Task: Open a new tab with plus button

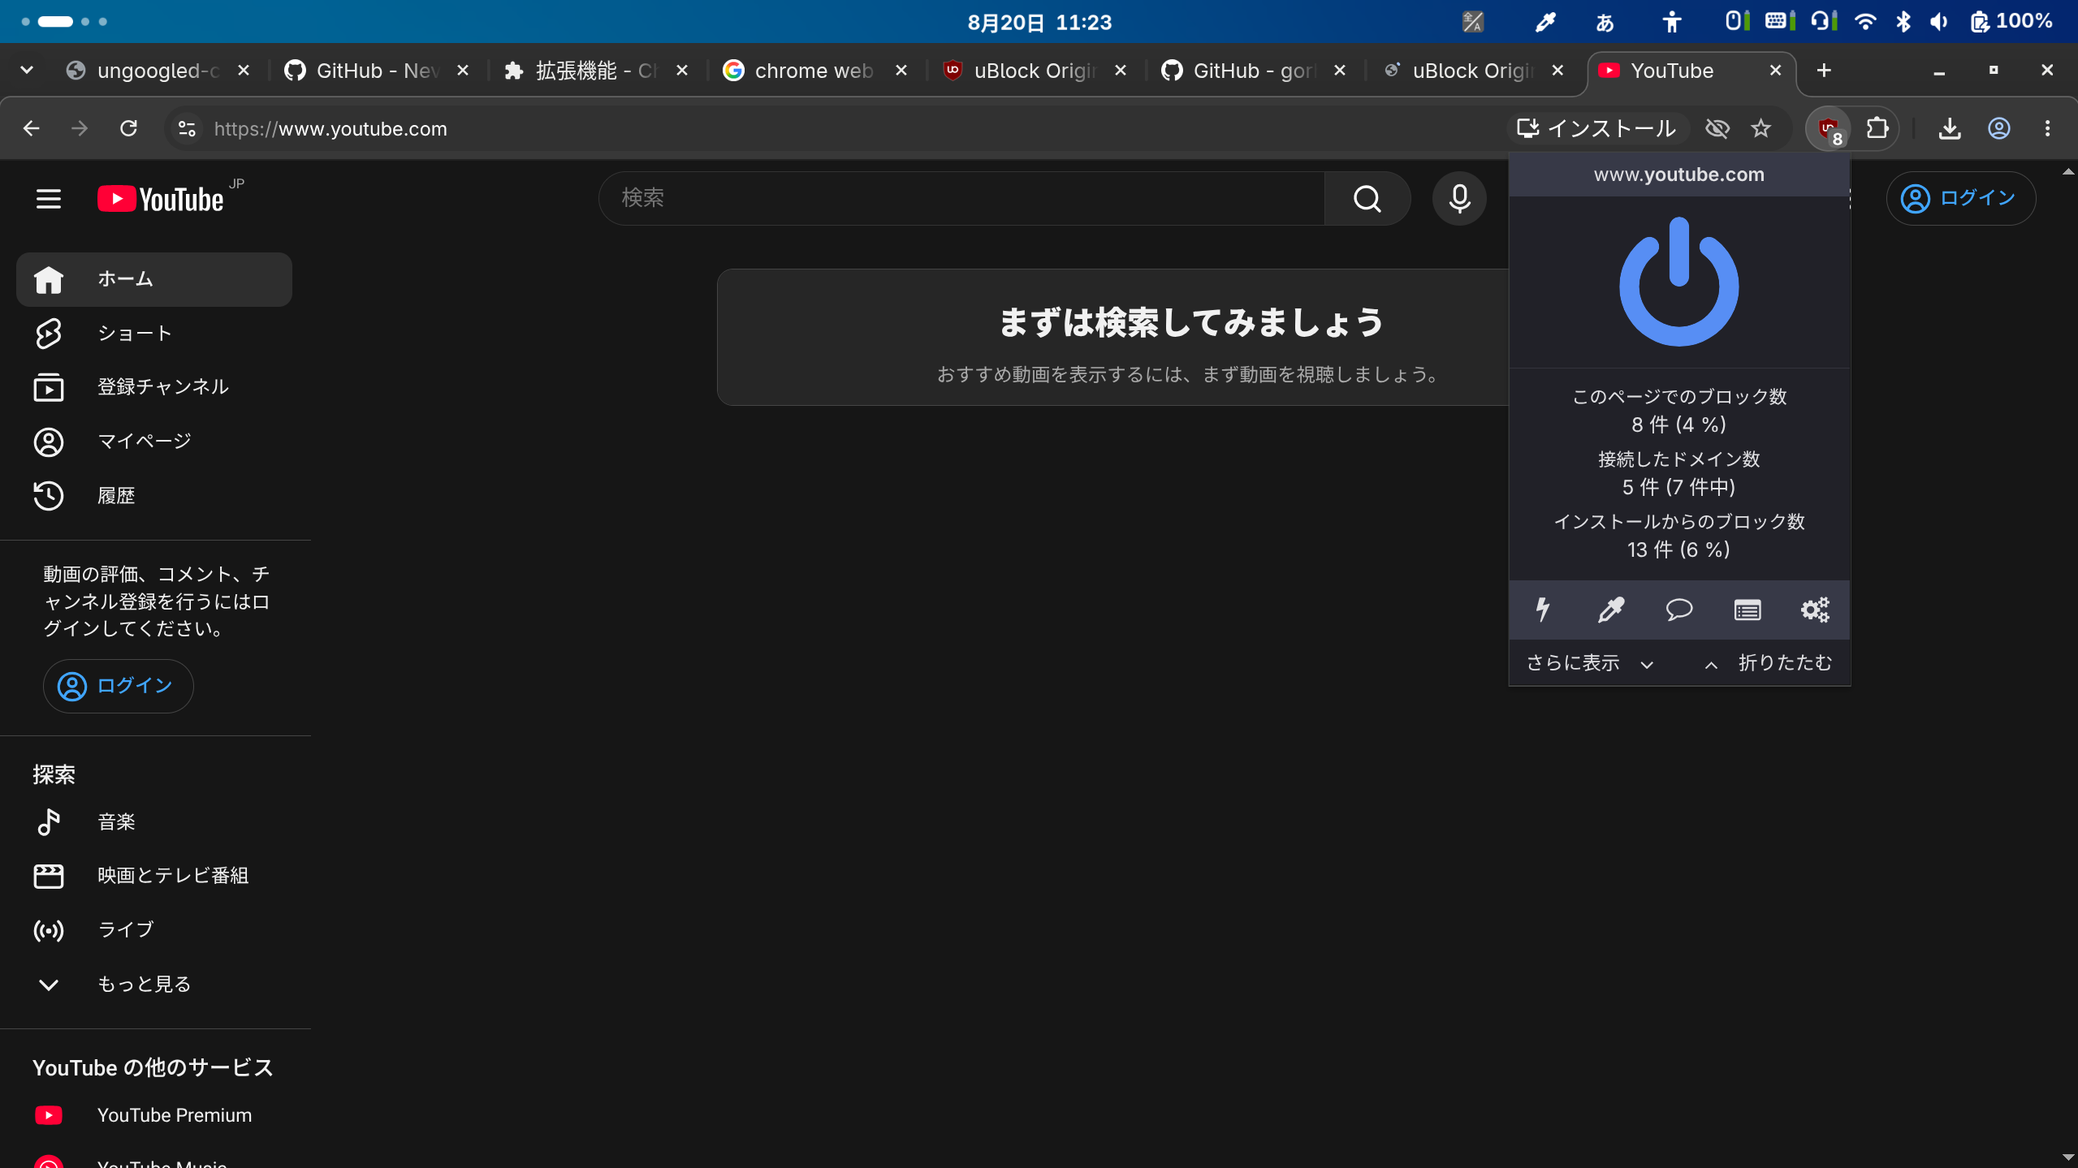Action: click(x=1824, y=71)
